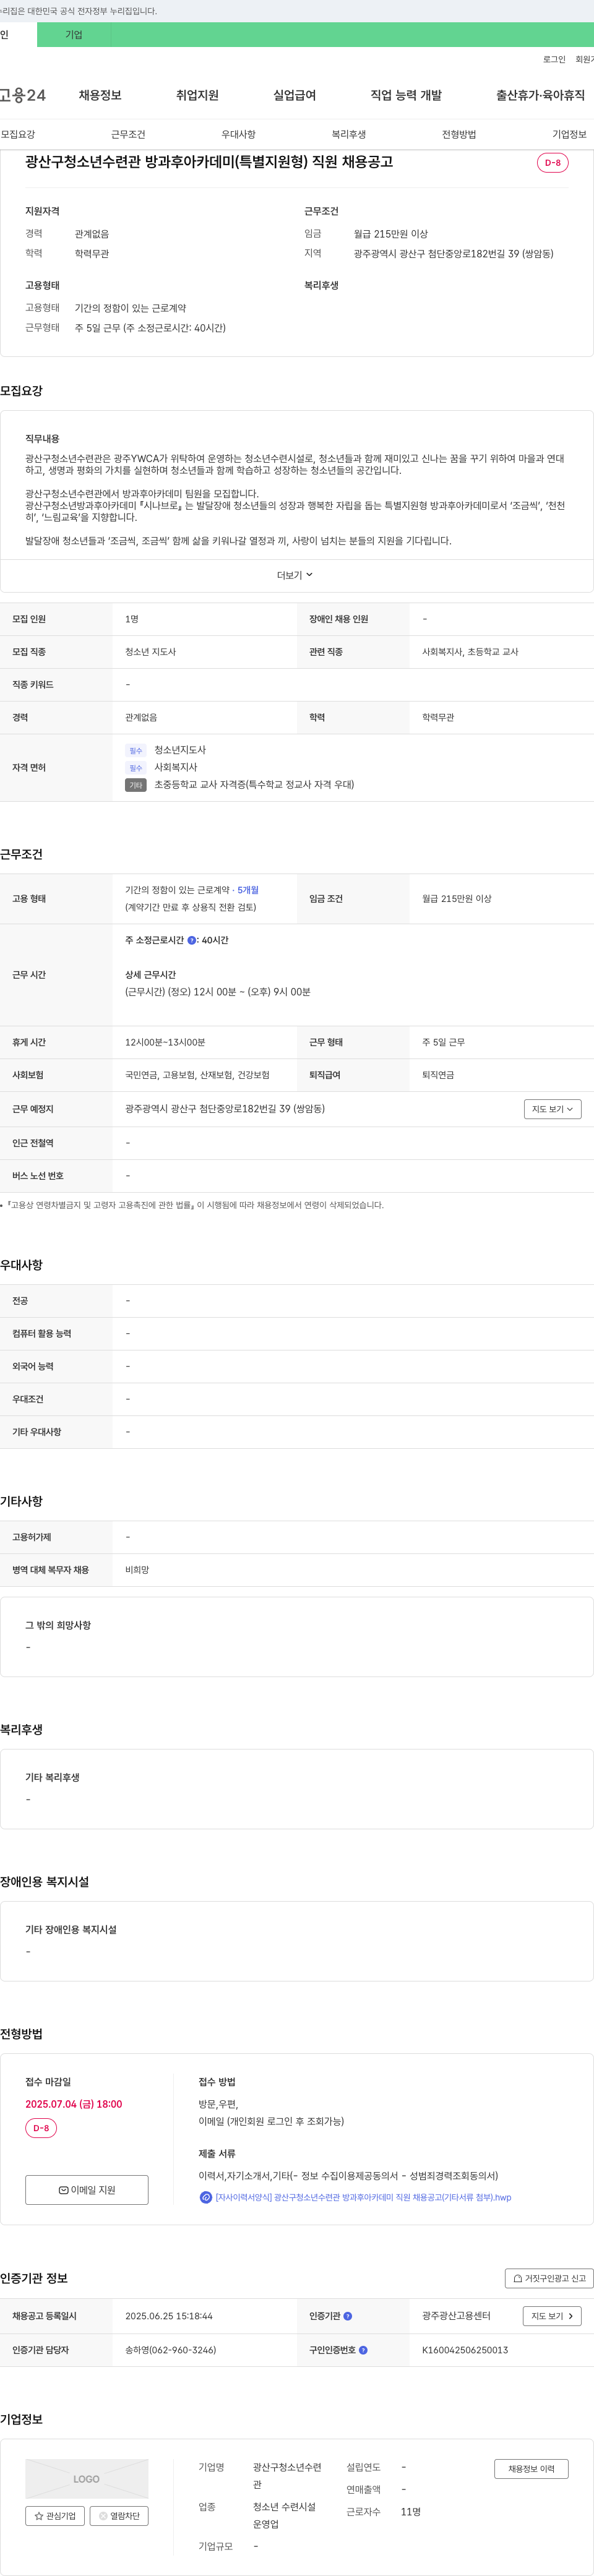
Task: Add company to favorites with 관심기업
Action: pos(55,2516)
